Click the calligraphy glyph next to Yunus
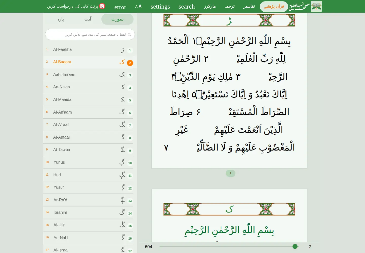Image resolution: width=365 pixels, height=253 pixels. pos(122,162)
